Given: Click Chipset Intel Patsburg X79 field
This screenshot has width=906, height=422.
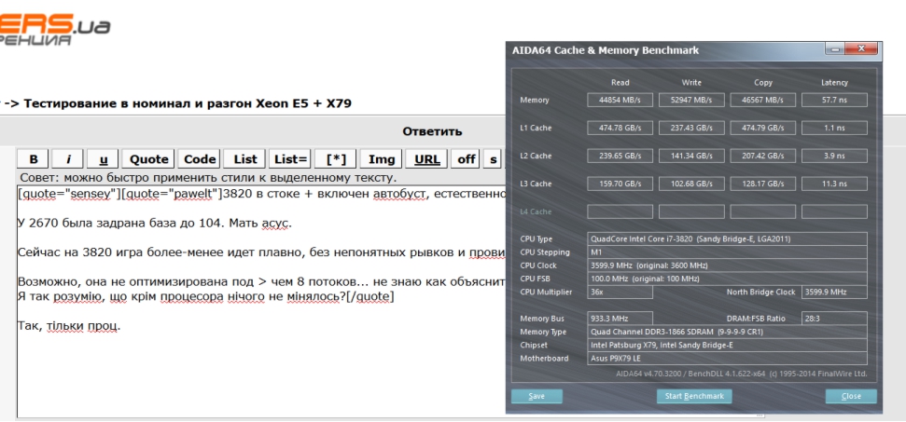Looking at the screenshot, I should coord(728,345).
